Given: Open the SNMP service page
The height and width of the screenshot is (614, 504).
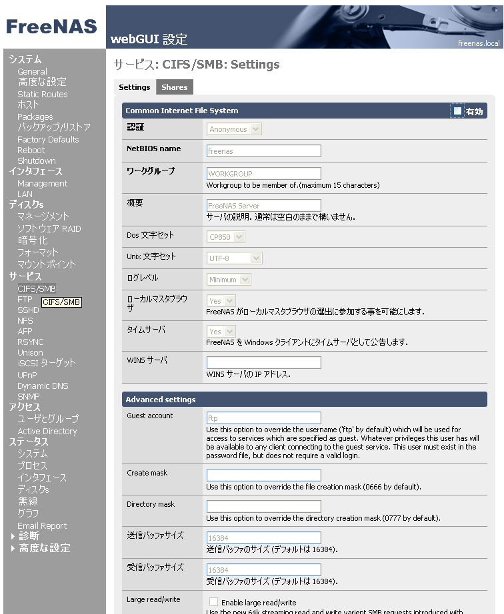Looking at the screenshot, I should tap(28, 396).
